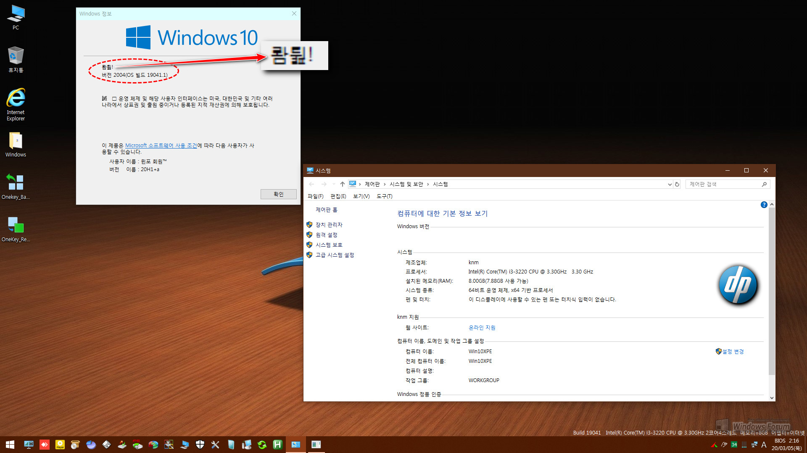Launch the yellow Player taskbar icon
This screenshot has width=807, height=453.
click(x=60, y=445)
